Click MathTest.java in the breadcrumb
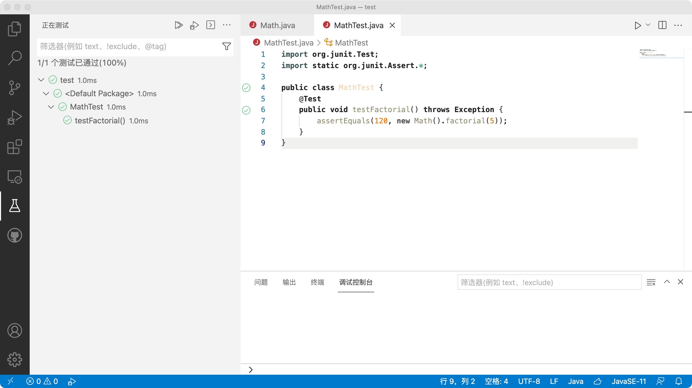 pyautogui.click(x=288, y=42)
